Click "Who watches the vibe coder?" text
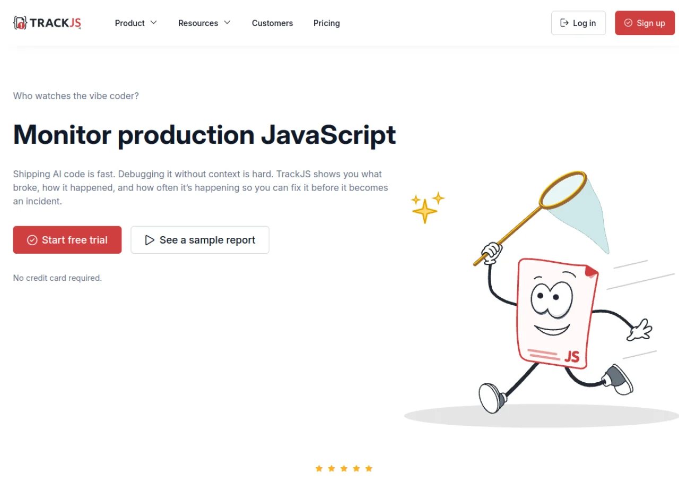The height and width of the screenshot is (481, 679). coord(76,96)
